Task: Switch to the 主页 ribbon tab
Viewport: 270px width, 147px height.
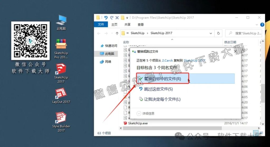Action: point(114,25)
